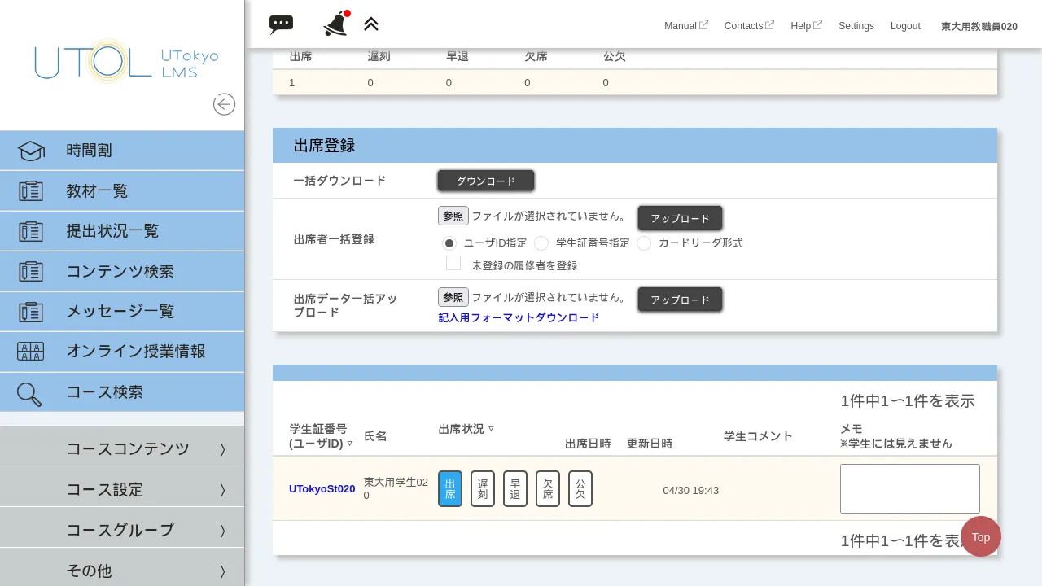Select 教材一覧 in the sidebar
The image size is (1042, 586).
[98, 190]
